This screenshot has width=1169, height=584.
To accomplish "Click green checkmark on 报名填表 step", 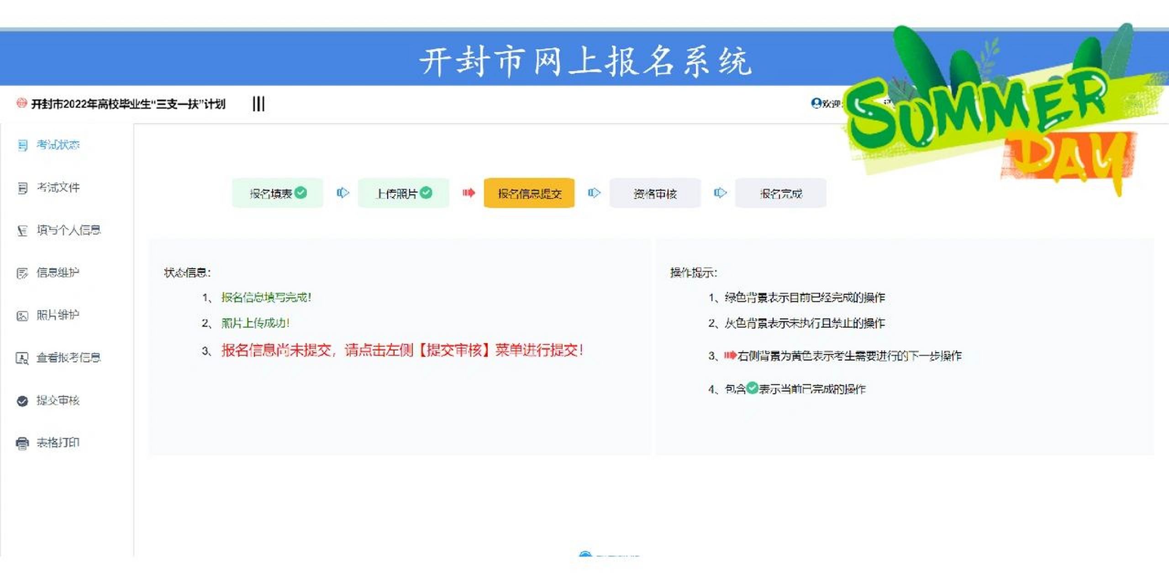I will pyautogui.click(x=300, y=193).
